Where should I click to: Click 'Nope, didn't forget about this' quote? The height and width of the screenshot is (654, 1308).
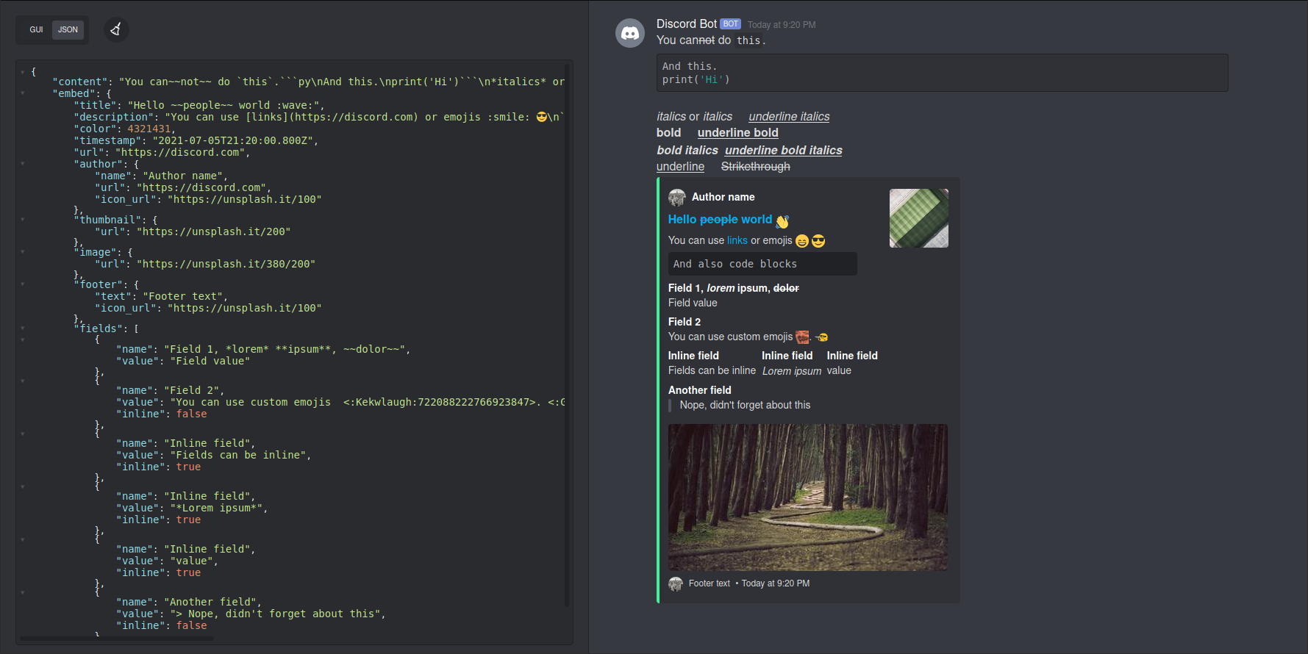tap(745, 405)
